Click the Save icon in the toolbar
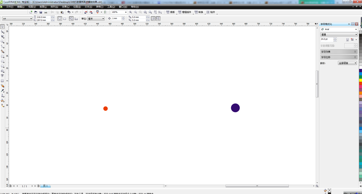The image size is (362, 194). [x=41, y=12]
